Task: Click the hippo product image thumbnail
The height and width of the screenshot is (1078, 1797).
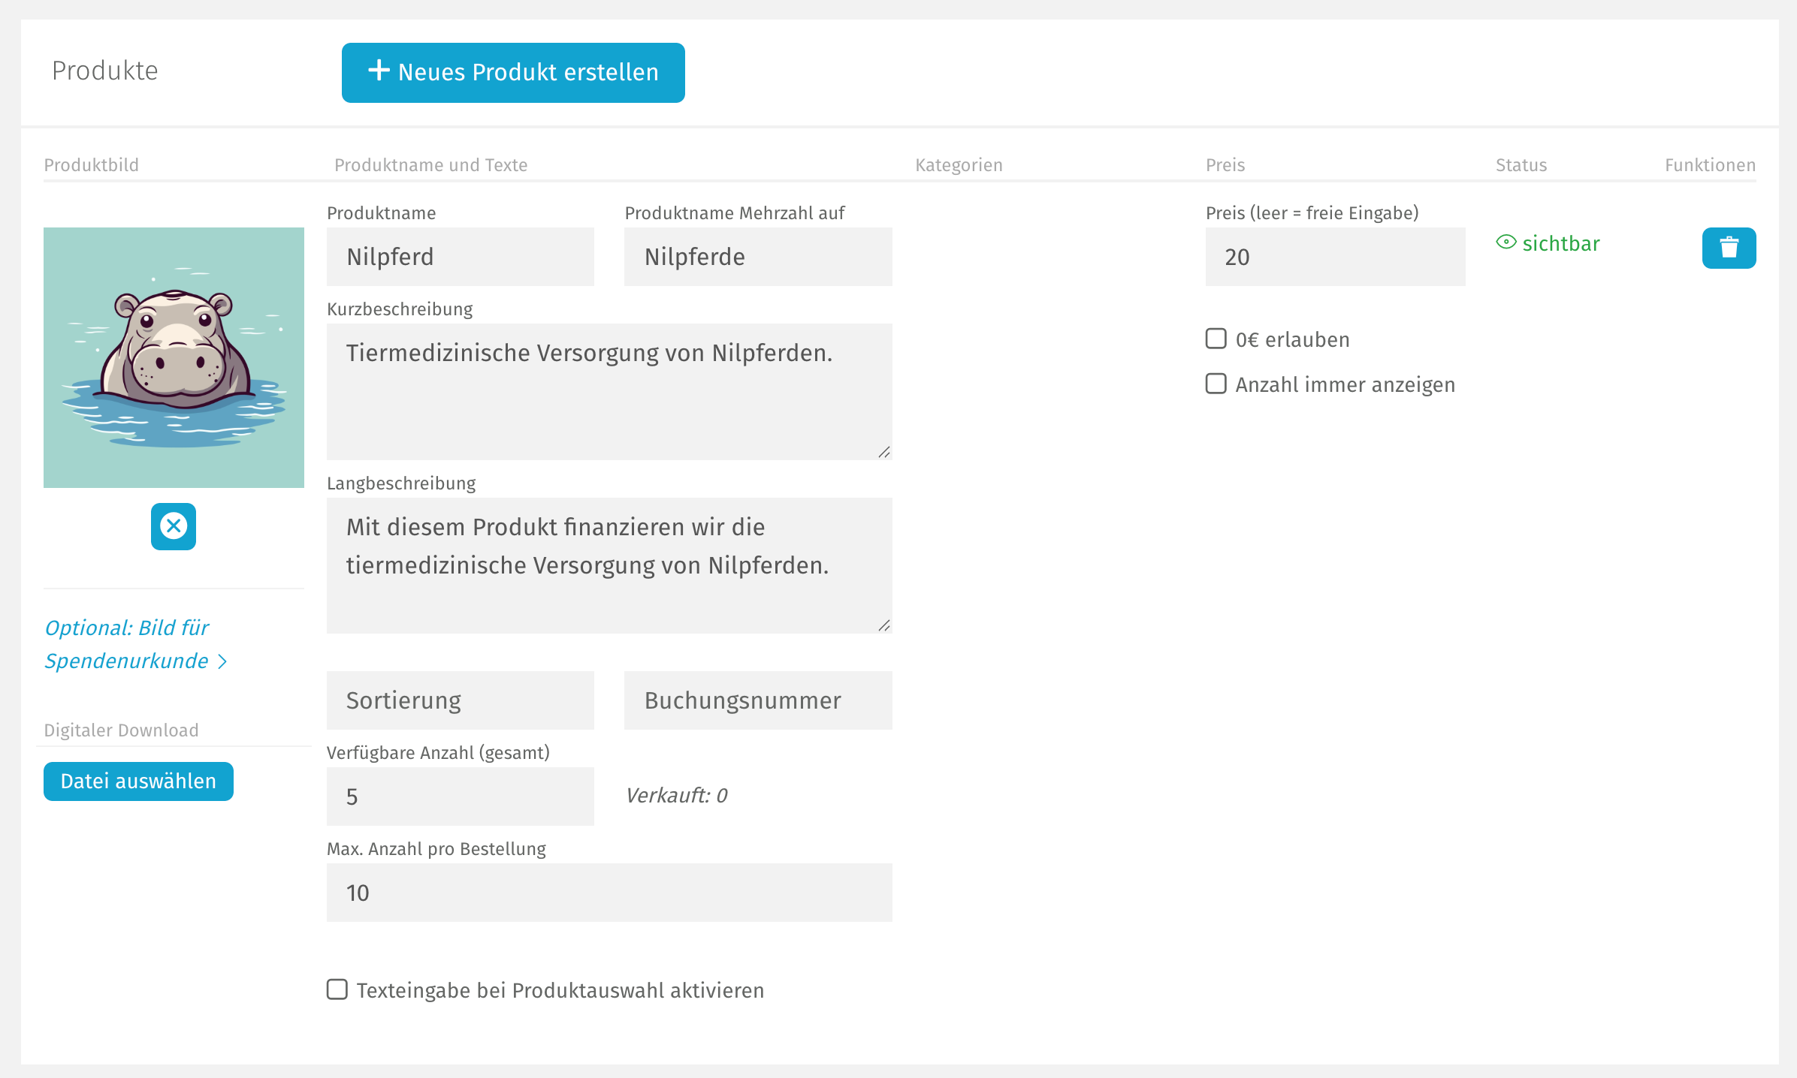Action: [x=174, y=357]
